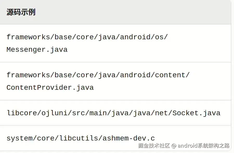
Task: Click the frameworks path line ending in "os/"
Action: (87, 37)
